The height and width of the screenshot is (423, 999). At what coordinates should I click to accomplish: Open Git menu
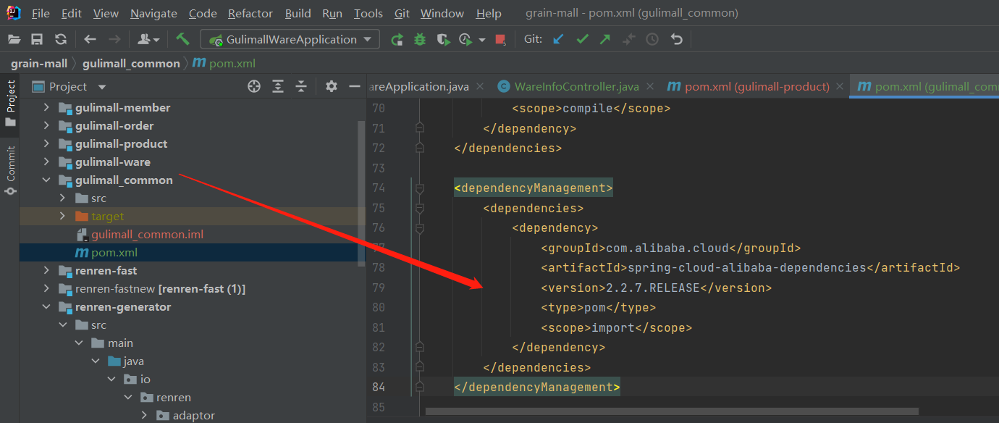(402, 13)
